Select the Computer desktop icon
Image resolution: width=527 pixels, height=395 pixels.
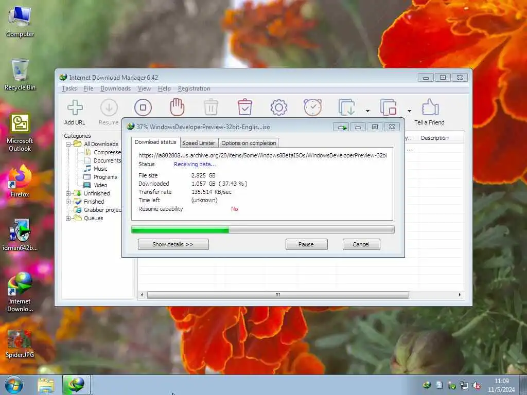(x=20, y=22)
